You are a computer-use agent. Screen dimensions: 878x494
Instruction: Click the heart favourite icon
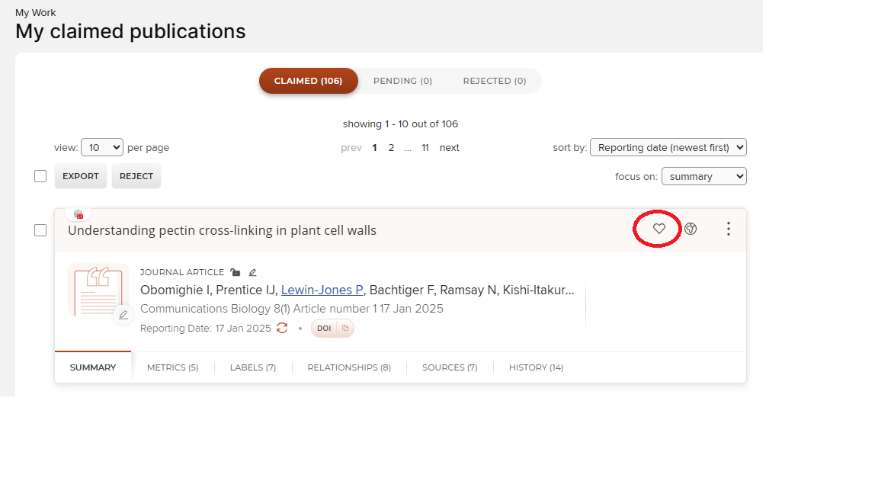[x=659, y=229]
